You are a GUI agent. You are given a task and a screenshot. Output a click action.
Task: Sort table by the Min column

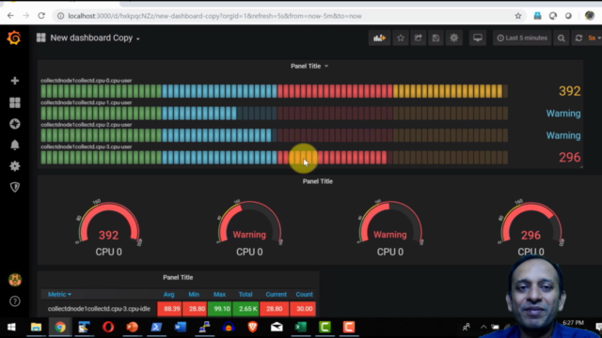194,294
